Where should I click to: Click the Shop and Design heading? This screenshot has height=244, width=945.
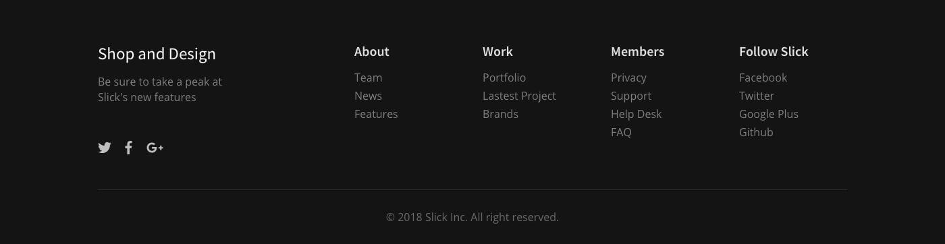[x=157, y=54]
